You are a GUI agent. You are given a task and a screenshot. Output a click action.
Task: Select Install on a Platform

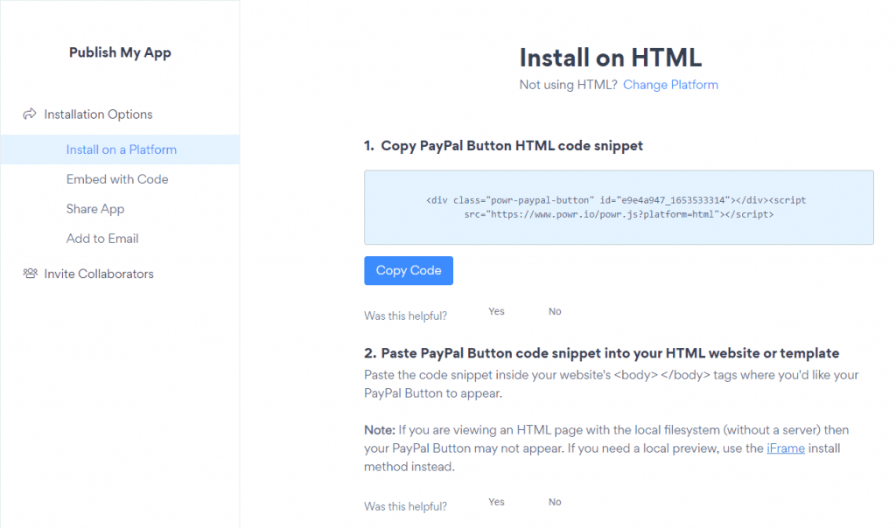[120, 149]
